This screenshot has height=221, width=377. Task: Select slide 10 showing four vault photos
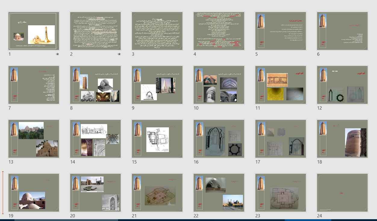[x=219, y=85]
